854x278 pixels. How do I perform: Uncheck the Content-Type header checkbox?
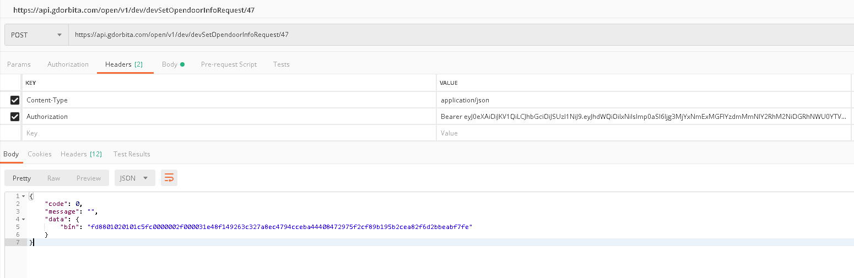(15, 100)
